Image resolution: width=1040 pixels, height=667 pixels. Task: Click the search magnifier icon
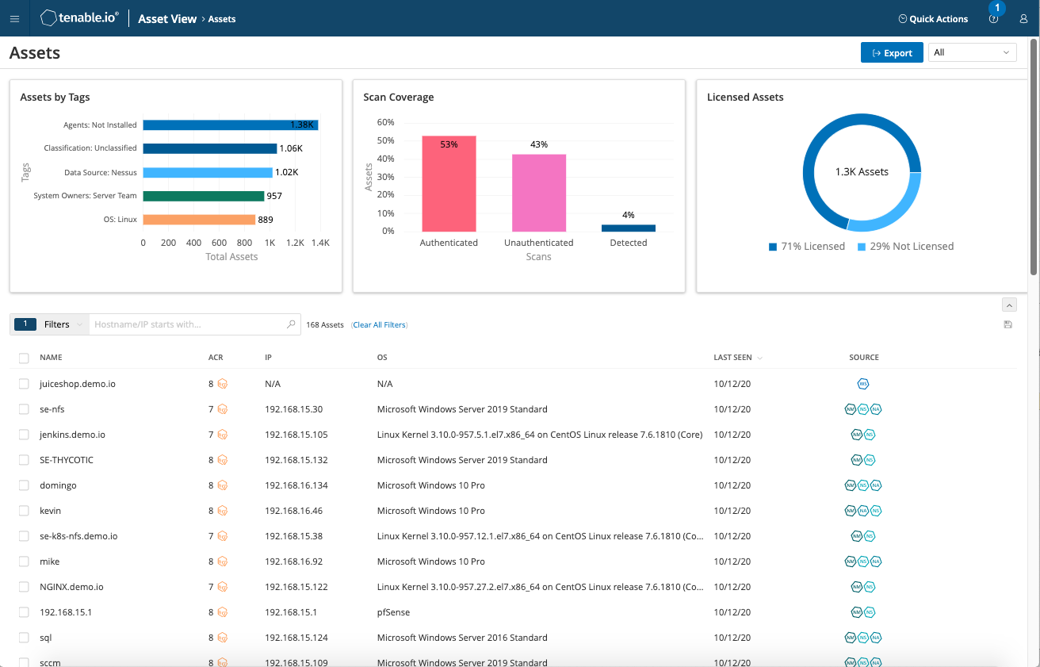[291, 324]
